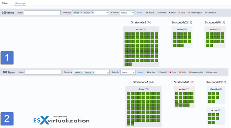Remove Node tag in top Group by
The width and height of the screenshot is (231, 128).
point(81,13)
